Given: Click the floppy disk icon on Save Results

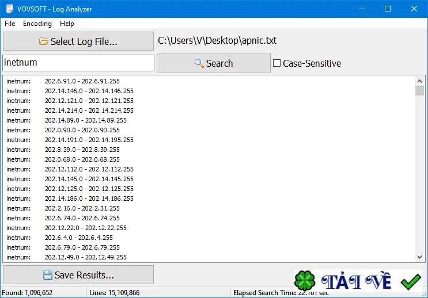Looking at the screenshot, I should [47, 275].
